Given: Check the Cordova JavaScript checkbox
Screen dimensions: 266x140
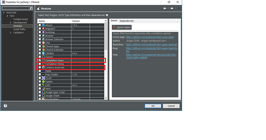Looking at the screenshot, I should 40,67.
